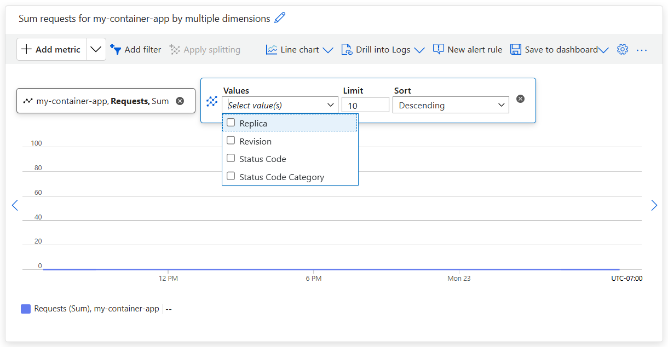Select the Line chart icon
This screenshot has height=347, width=668.
272,49
